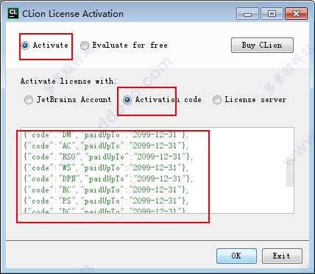Click the code line containing "RC"
This screenshot has width=315, height=274.
coord(106,190)
